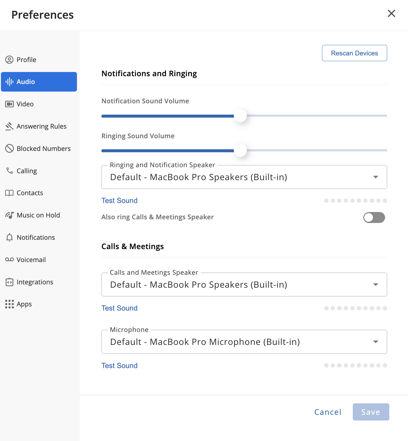Click the Apps grid icon
408x441 pixels.
(9, 304)
